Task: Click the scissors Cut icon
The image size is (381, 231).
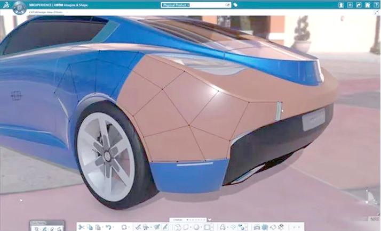Action: coord(82,227)
